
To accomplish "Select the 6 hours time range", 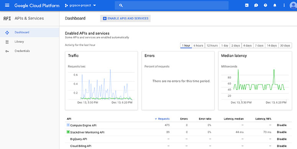I will pos(198,46).
